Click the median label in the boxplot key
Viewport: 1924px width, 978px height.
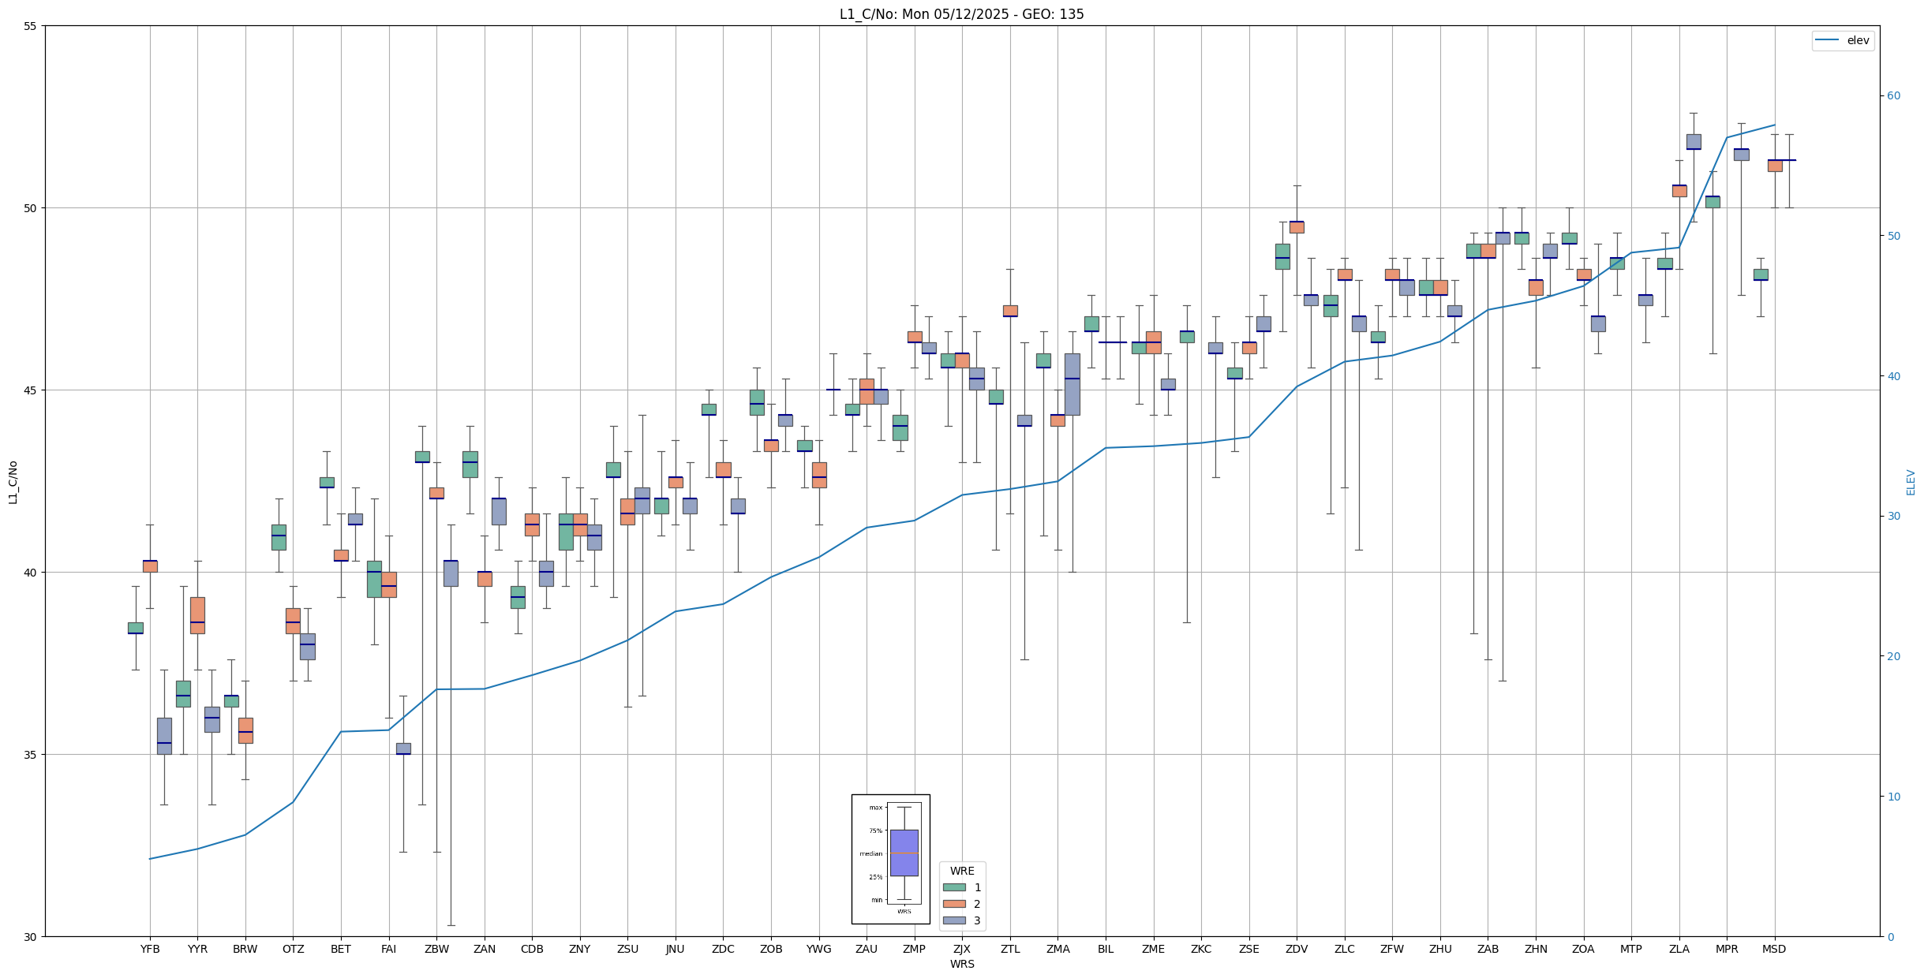(x=871, y=853)
